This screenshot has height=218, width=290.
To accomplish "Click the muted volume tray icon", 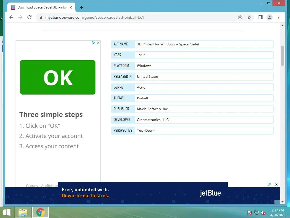I will (263, 213).
